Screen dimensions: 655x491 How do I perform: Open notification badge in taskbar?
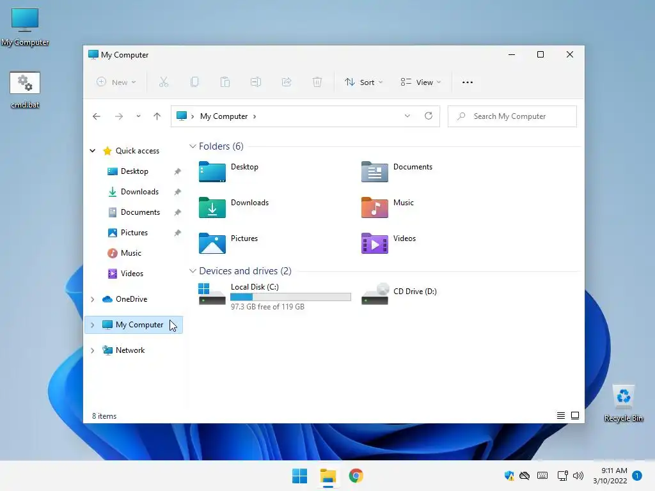637,476
